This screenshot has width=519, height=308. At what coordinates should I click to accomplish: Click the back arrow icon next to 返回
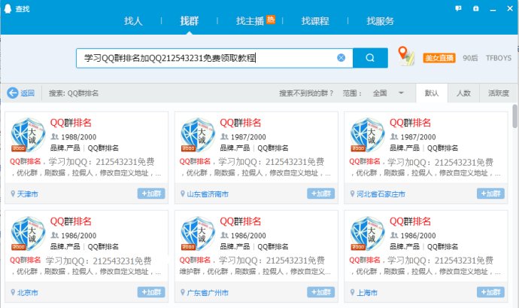click(x=12, y=93)
